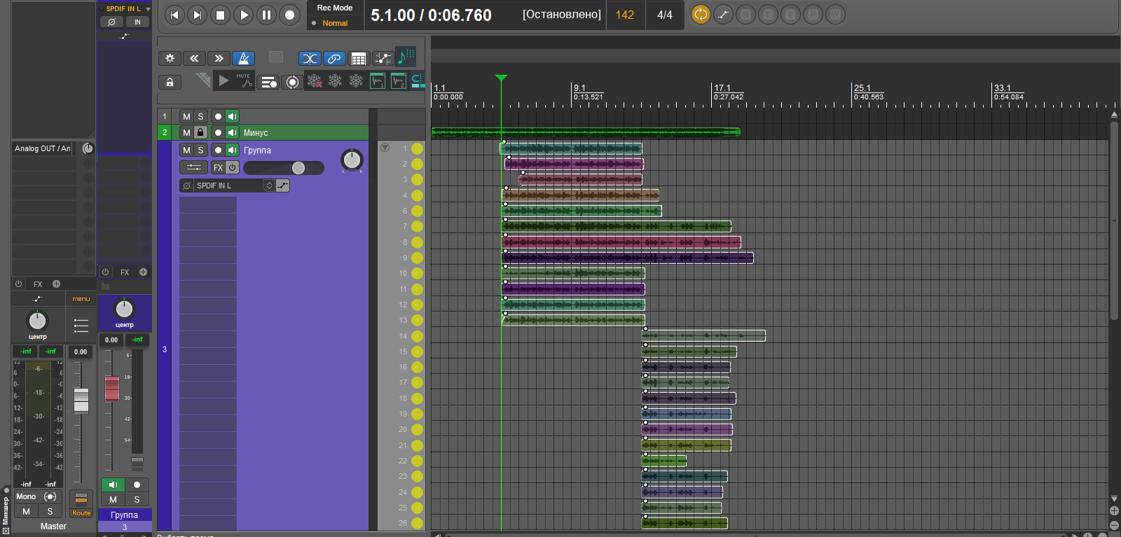Open track controls sliders icon for Группа
Viewport: 1121px width, 537px height.
pos(193,167)
